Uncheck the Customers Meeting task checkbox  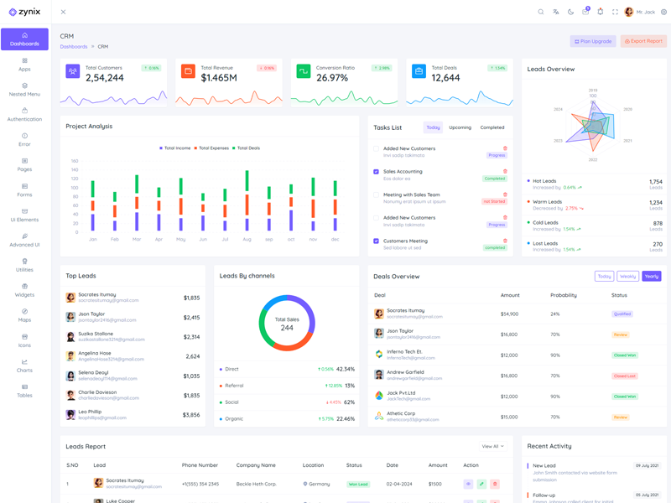377,241
